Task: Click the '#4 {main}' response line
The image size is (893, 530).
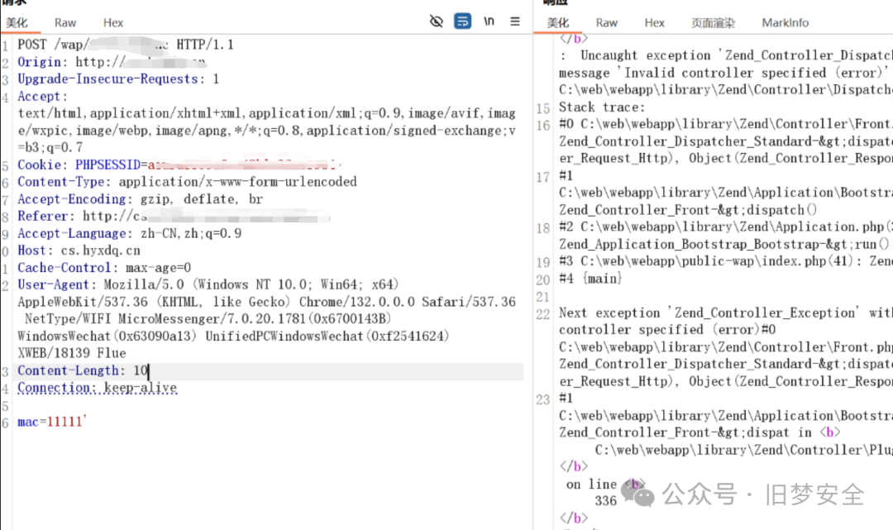Action: click(x=590, y=279)
